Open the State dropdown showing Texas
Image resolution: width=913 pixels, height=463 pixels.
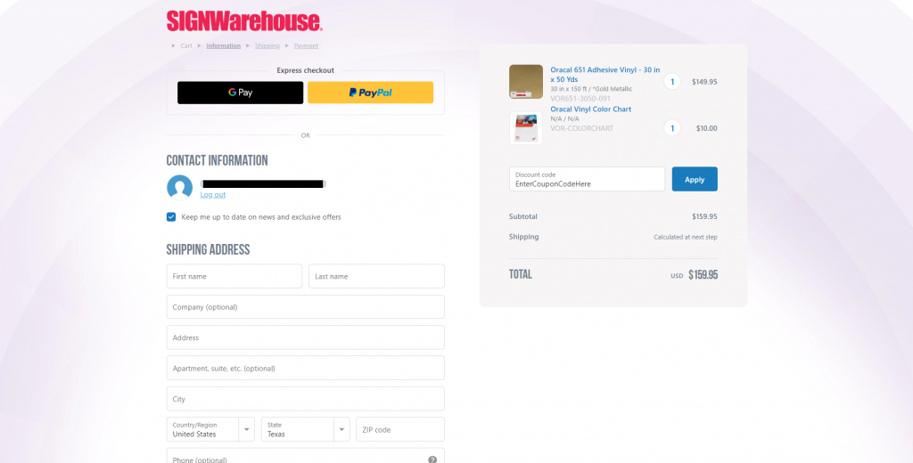pyautogui.click(x=305, y=429)
